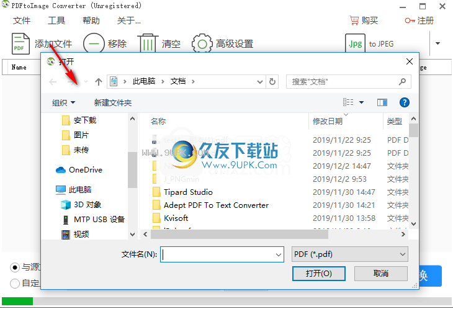The height and width of the screenshot is (309, 453).
Task: Open 视频 folder in navigation tree
Action: [75, 234]
